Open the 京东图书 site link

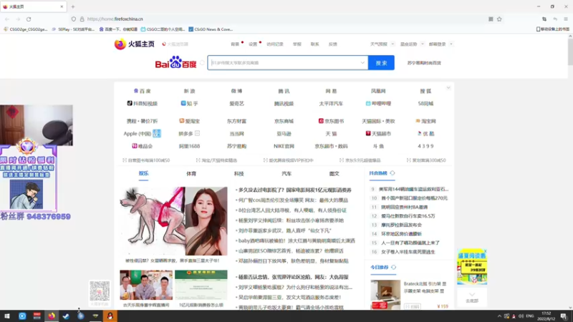point(331,121)
